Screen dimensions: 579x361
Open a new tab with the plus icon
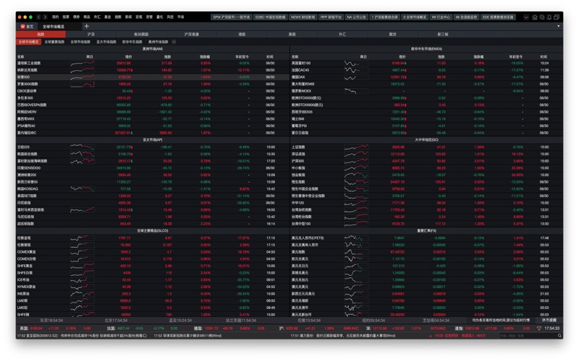tap(86, 26)
